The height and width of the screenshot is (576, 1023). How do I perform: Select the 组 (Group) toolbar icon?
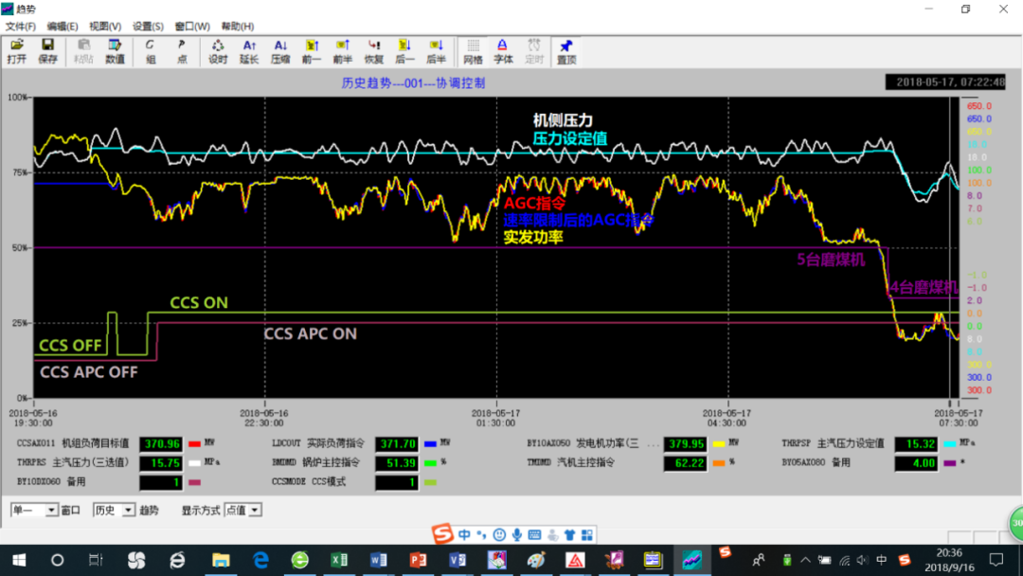[151, 51]
